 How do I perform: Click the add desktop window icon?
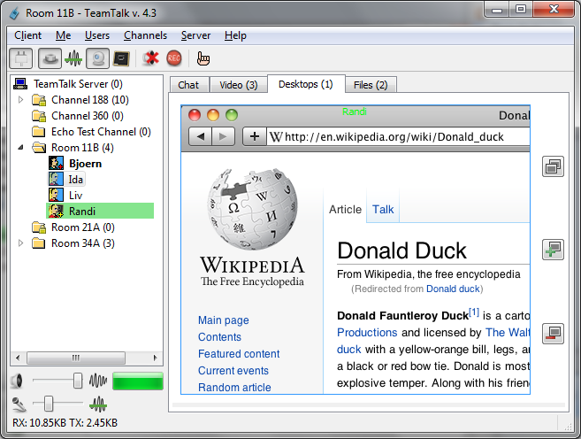(x=553, y=250)
